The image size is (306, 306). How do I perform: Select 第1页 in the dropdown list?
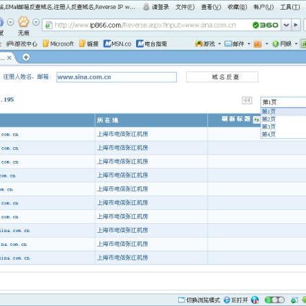pyautogui.click(x=283, y=111)
